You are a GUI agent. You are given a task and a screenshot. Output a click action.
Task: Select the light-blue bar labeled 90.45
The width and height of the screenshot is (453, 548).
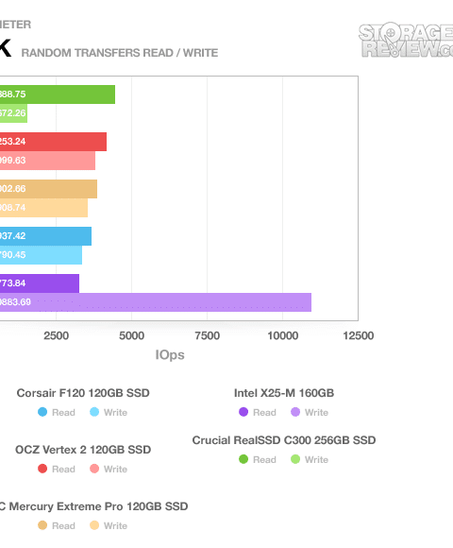(x=42, y=255)
